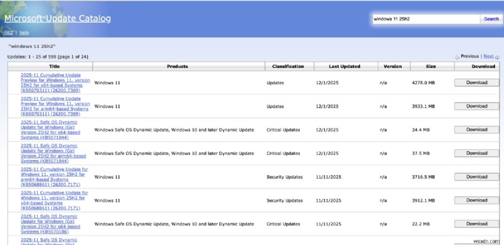Download the 3933.1 MB update
The image size is (504, 245).
(x=477, y=106)
